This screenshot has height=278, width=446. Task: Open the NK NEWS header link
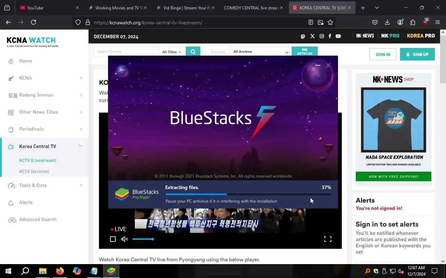365,36
